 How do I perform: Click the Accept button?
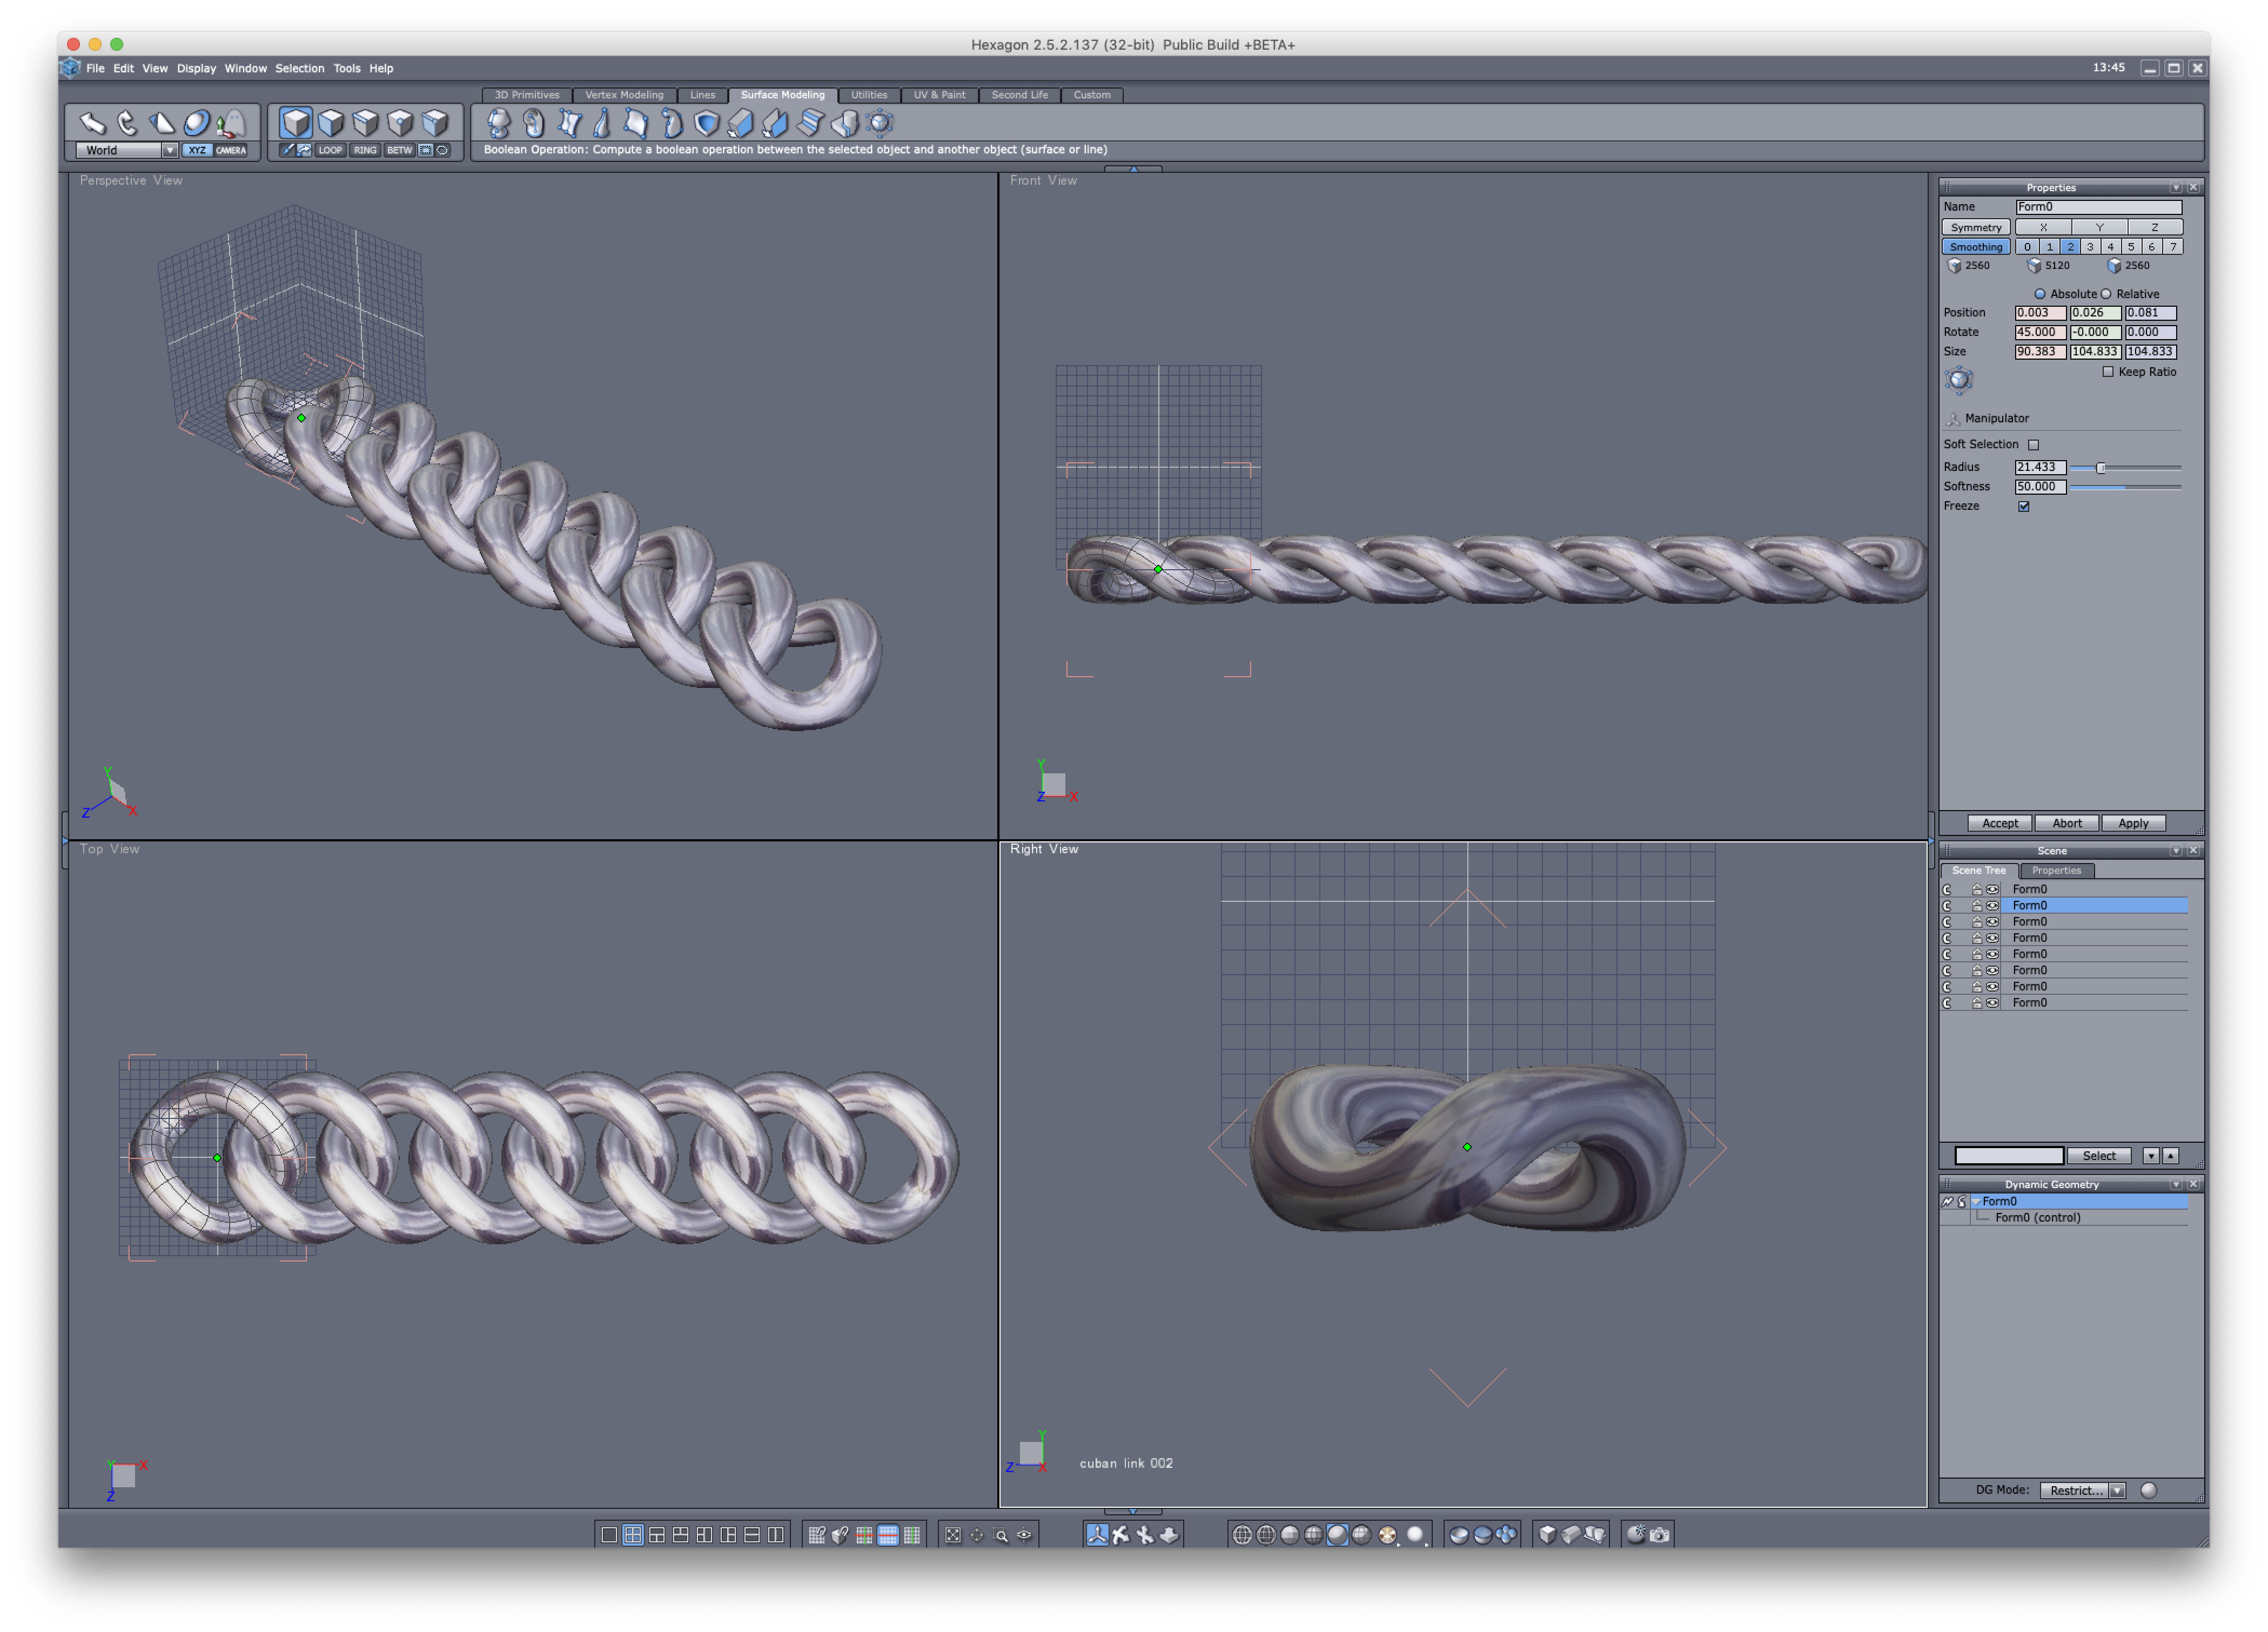[x=2000, y=822]
